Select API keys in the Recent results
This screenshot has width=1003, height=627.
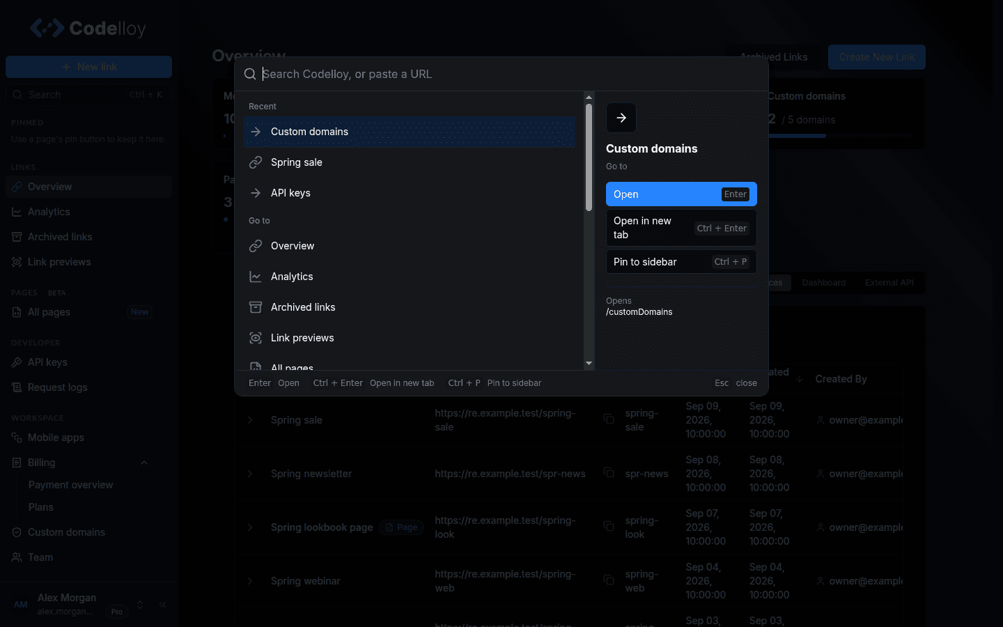click(410, 193)
